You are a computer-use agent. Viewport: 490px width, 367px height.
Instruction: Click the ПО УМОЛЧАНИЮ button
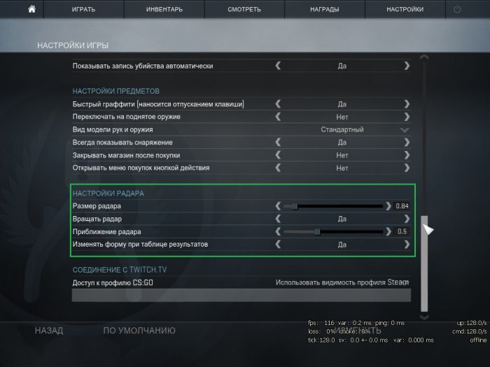point(139,331)
